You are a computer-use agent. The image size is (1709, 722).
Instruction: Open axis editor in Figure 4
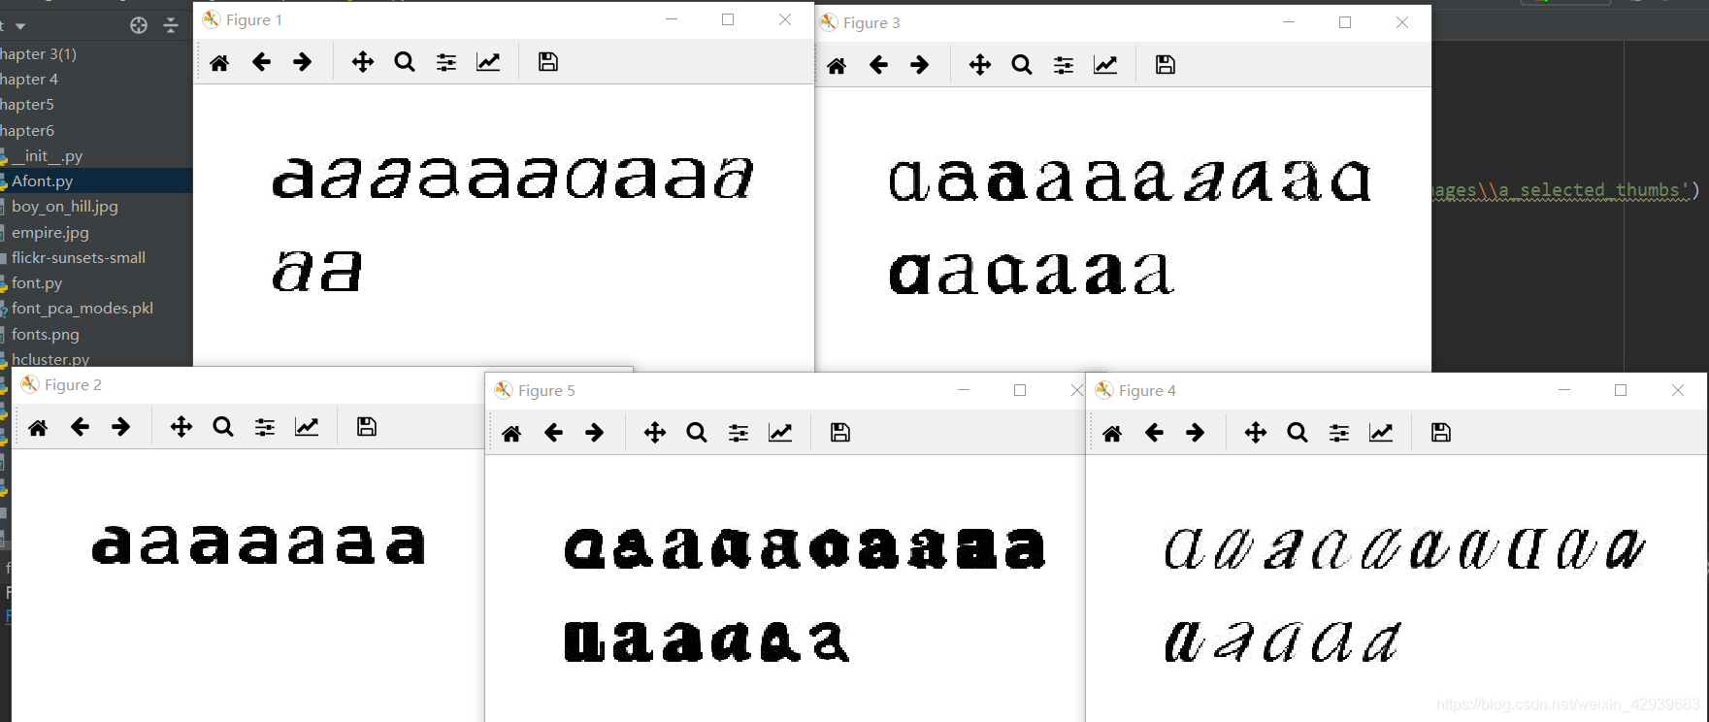tap(1381, 433)
